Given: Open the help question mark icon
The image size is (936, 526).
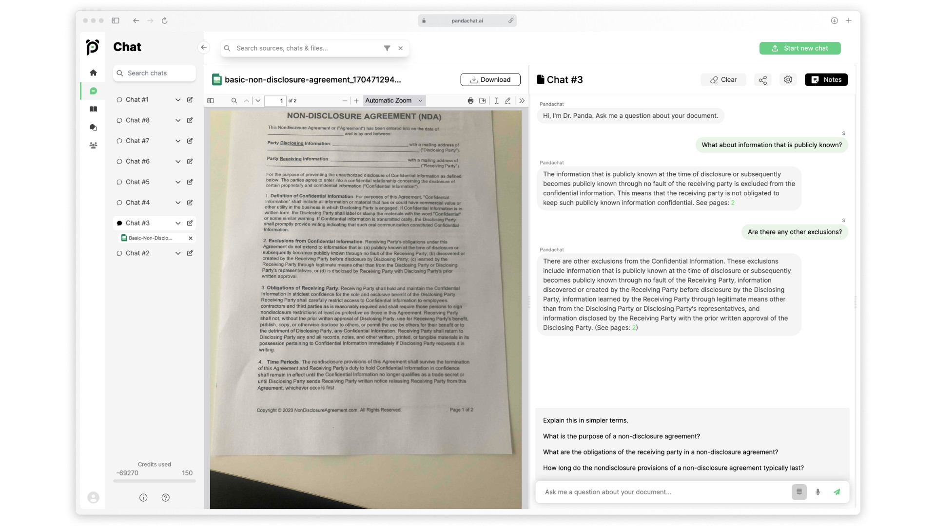Looking at the screenshot, I should [x=166, y=498].
